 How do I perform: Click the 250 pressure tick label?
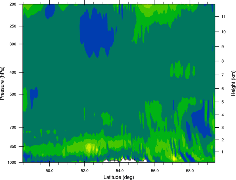[x=13, y=26]
